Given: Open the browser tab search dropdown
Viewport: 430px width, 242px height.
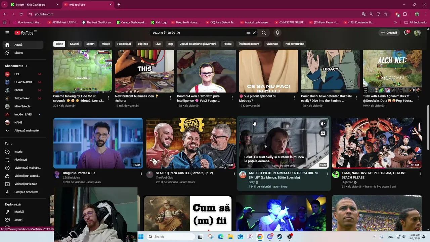Looking at the screenshot, I should pos(4,5).
